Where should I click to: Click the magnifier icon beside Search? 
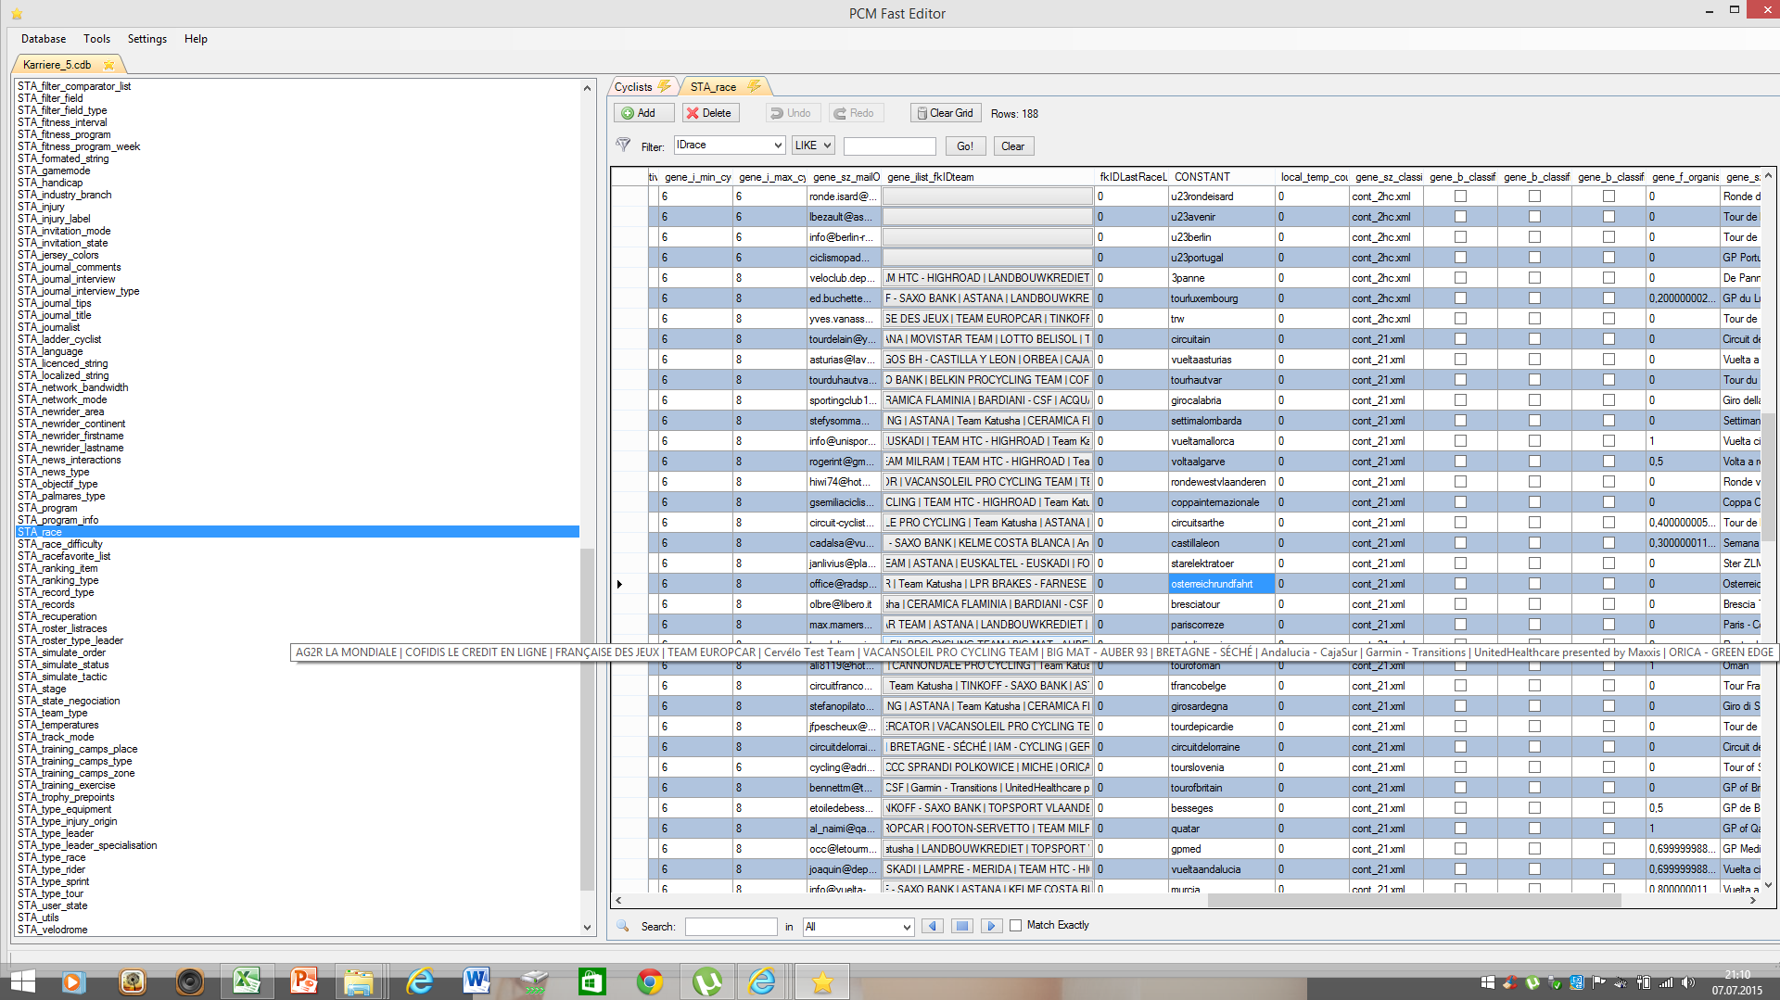click(x=623, y=926)
